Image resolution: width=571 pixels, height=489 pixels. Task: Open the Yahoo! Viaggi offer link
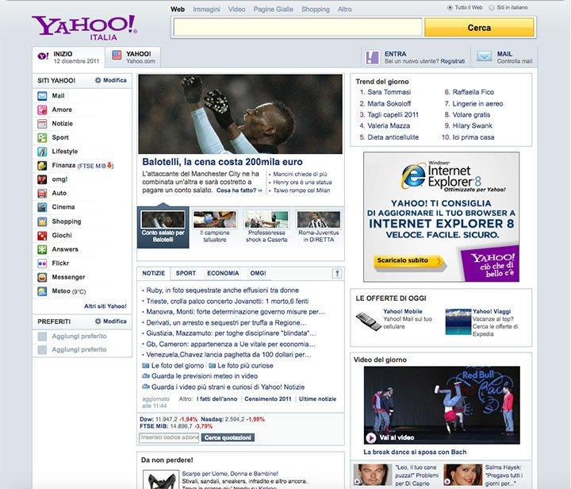click(x=492, y=311)
